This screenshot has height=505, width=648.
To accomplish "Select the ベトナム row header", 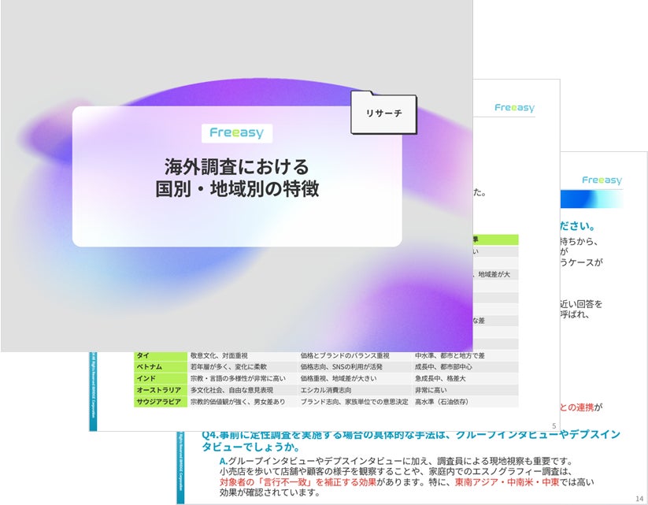I will [x=161, y=367].
